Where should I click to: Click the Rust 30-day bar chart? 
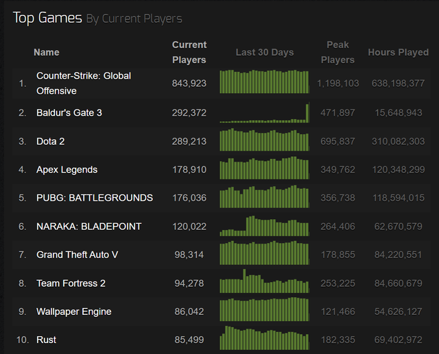[265, 338]
